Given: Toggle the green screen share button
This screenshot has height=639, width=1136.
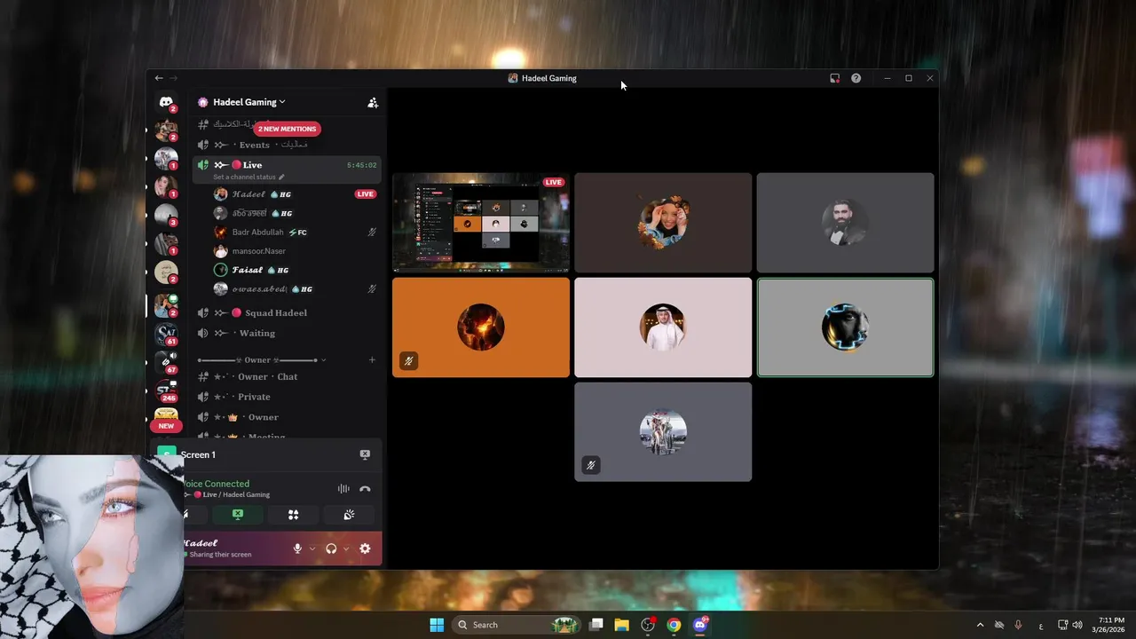Looking at the screenshot, I should pyautogui.click(x=238, y=515).
